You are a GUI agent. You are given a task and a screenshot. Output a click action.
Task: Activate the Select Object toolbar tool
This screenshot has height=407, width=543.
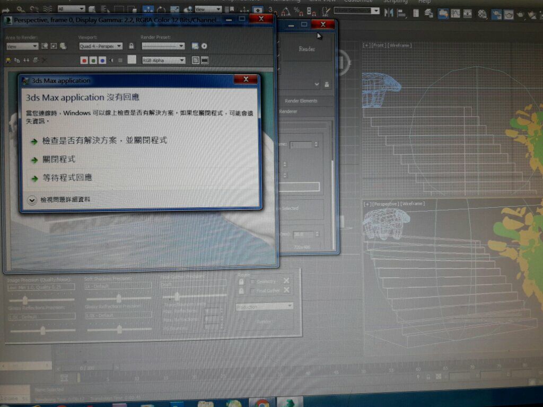click(92, 10)
